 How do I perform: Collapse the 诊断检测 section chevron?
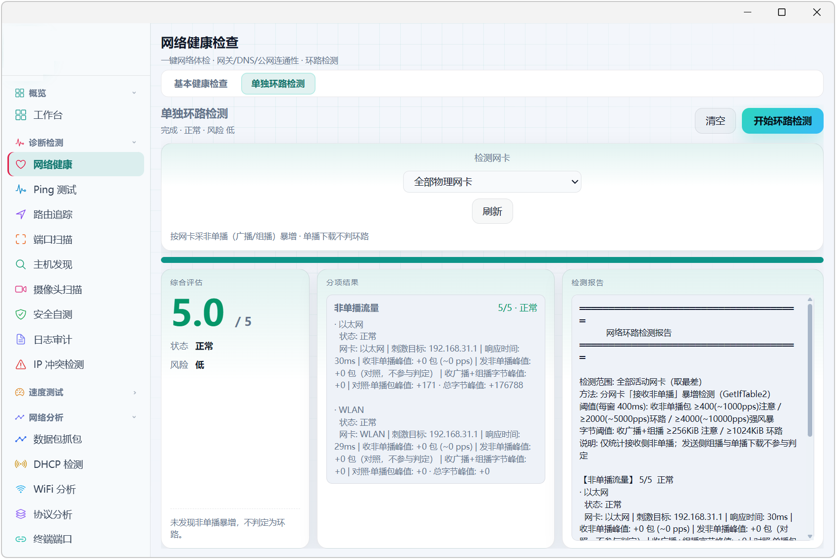[134, 143]
